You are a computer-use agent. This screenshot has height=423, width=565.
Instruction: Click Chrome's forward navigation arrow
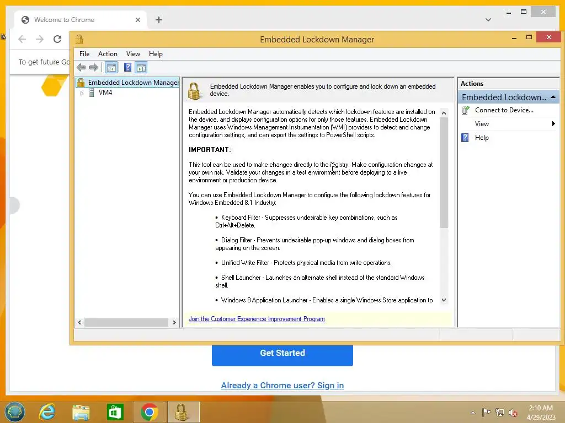click(x=40, y=39)
